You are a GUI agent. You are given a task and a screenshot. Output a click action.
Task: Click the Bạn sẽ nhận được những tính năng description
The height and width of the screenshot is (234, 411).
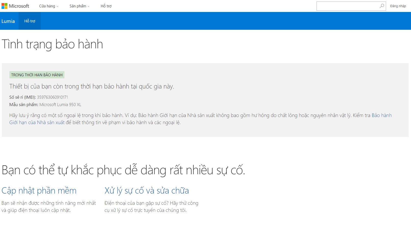coord(49,207)
